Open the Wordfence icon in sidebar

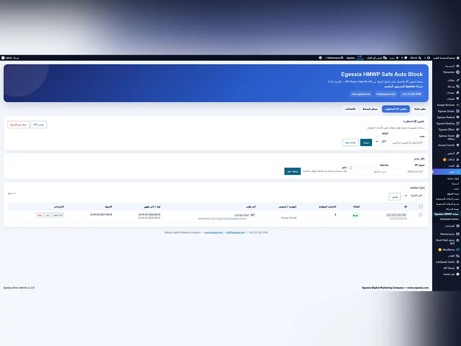(x=458, y=249)
